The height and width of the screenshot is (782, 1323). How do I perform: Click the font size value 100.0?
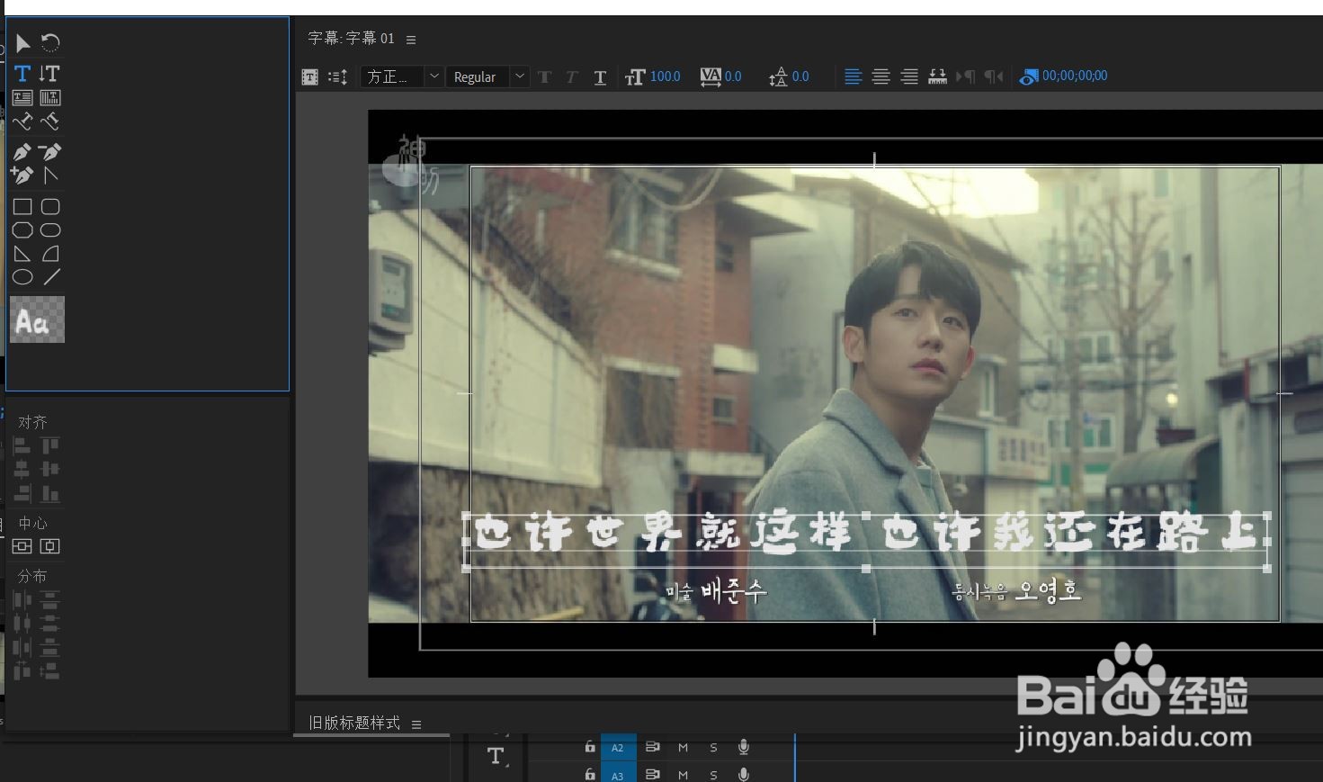(666, 76)
